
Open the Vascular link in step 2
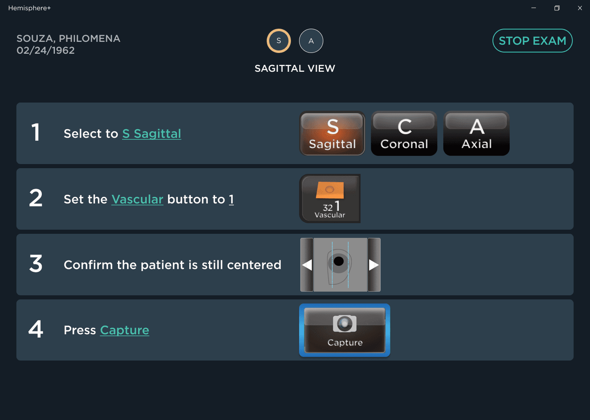(137, 199)
